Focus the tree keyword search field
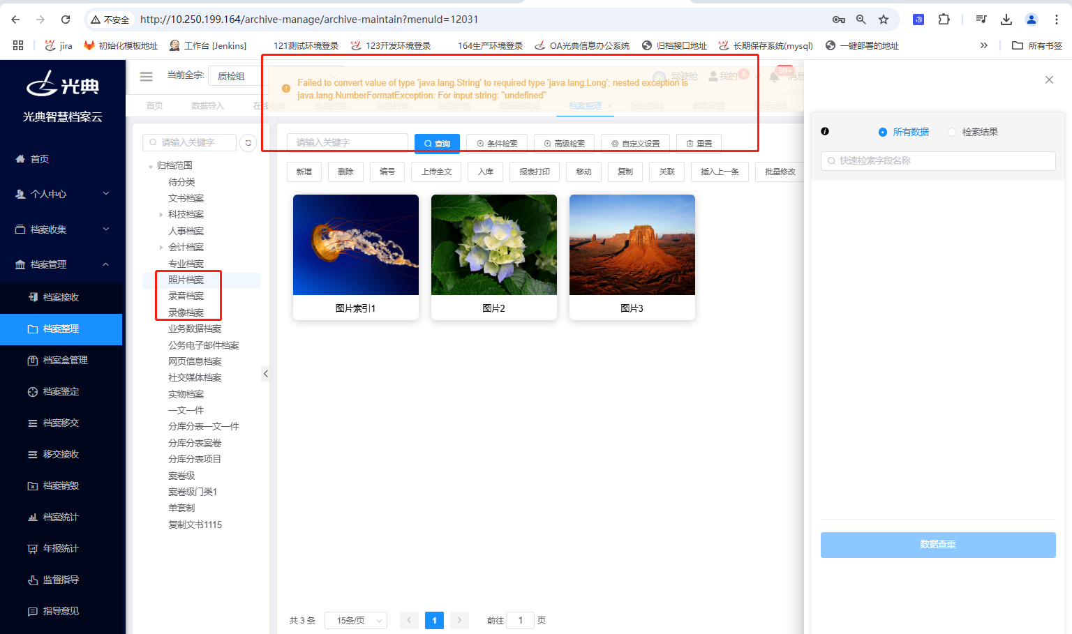 point(190,142)
